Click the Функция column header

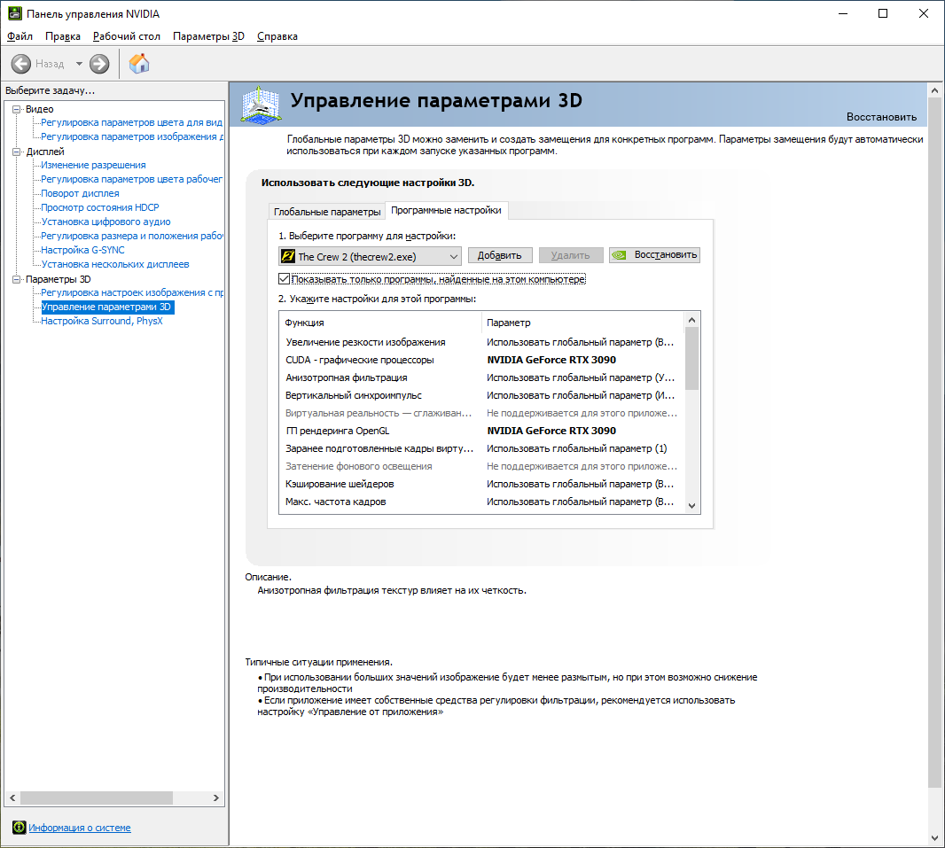tap(380, 323)
